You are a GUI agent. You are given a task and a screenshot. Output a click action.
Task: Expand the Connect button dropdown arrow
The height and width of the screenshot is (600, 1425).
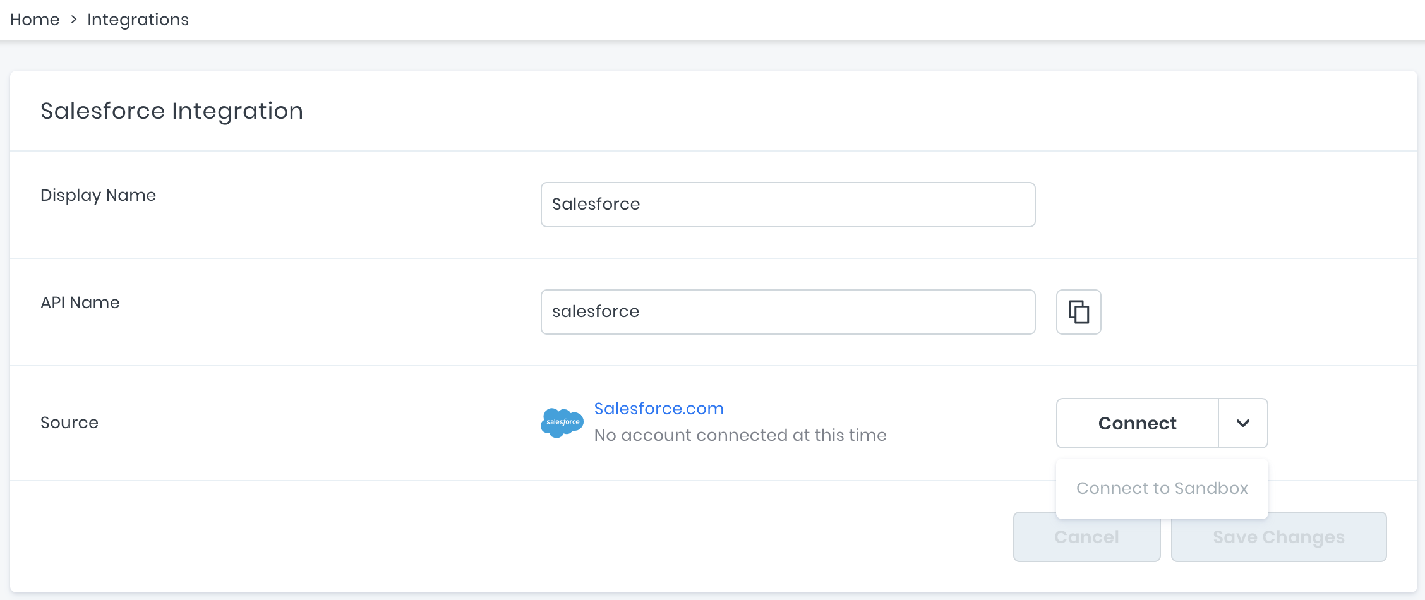tap(1242, 423)
